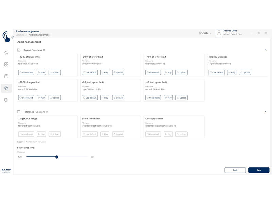Expand sidebar using the arrow circle icon
This screenshot has width=272, height=204.
(13, 37)
